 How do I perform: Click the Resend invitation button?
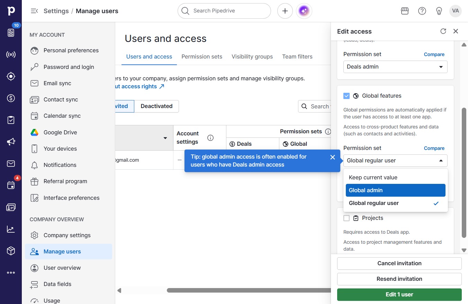pyautogui.click(x=399, y=279)
